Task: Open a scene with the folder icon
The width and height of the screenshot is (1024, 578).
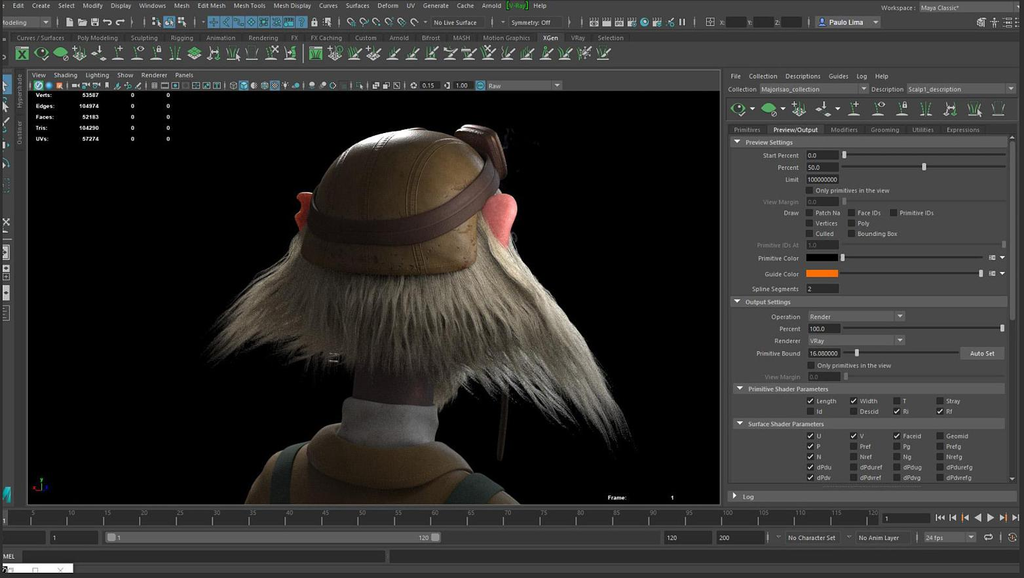Action: 82,22
